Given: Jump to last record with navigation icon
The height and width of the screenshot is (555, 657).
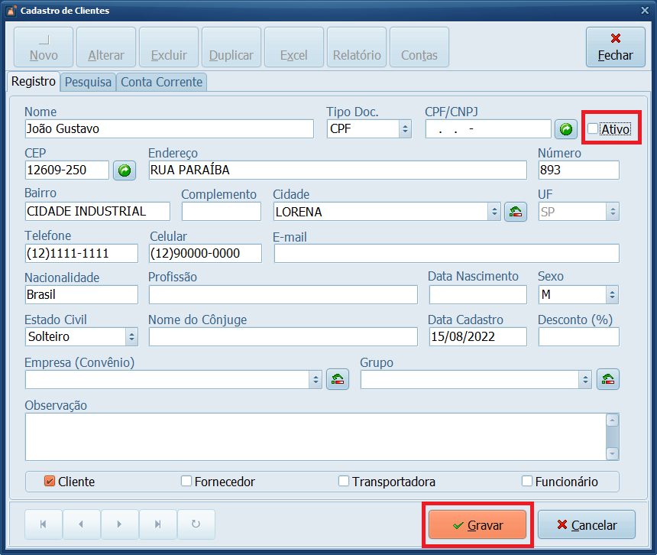Looking at the screenshot, I should click(x=157, y=524).
